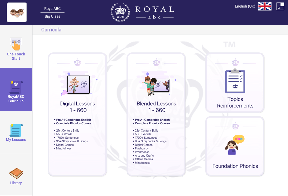Image resolution: width=288 pixels, height=196 pixels.
Task: Click "21st Century Skills" in Blended Lessons
Action: pos(146,131)
